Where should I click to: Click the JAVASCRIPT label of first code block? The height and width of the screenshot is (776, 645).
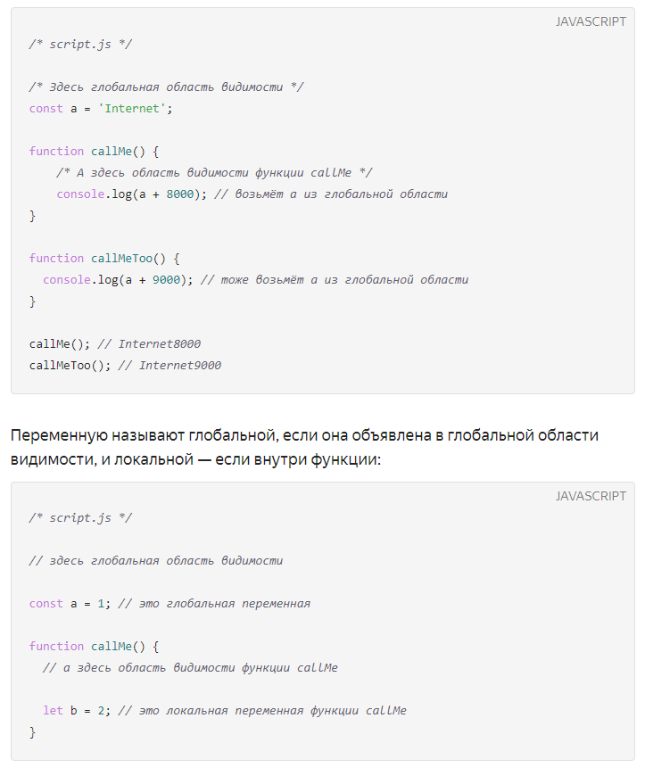coord(591,21)
